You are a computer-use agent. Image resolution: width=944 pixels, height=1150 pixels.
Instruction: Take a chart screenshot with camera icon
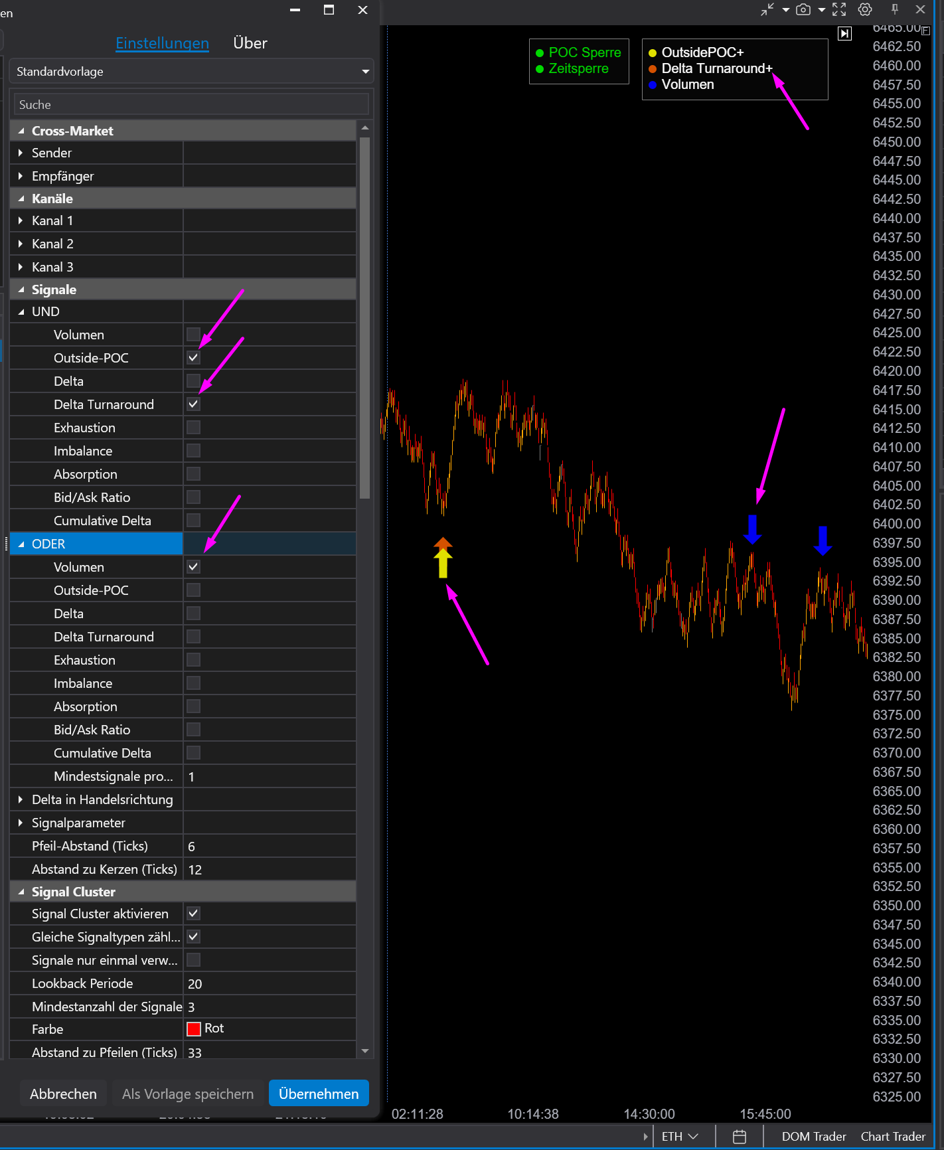pos(803,9)
